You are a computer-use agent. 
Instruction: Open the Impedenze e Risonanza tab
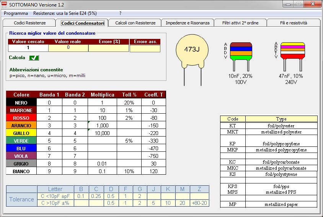[188, 23]
